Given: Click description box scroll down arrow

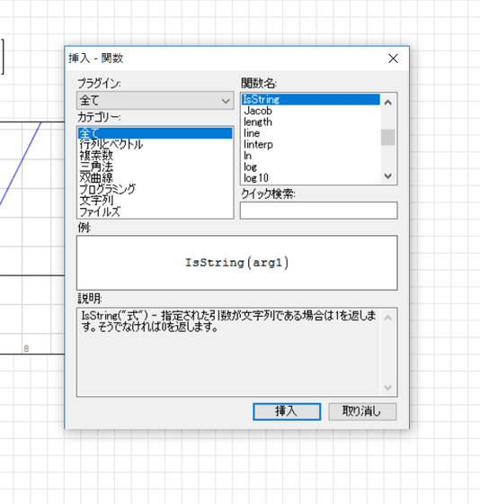Looking at the screenshot, I should [387, 387].
